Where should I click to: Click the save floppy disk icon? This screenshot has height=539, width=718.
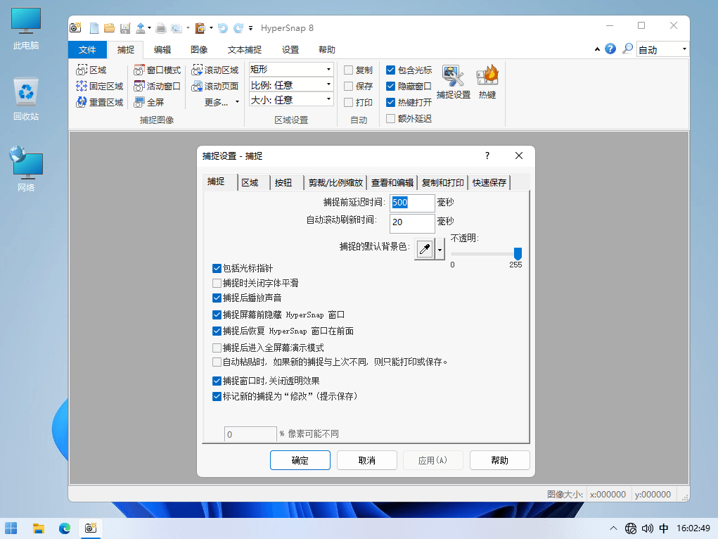(x=125, y=28)
